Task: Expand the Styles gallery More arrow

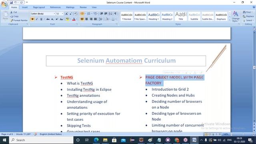Action: click(230, 20)
